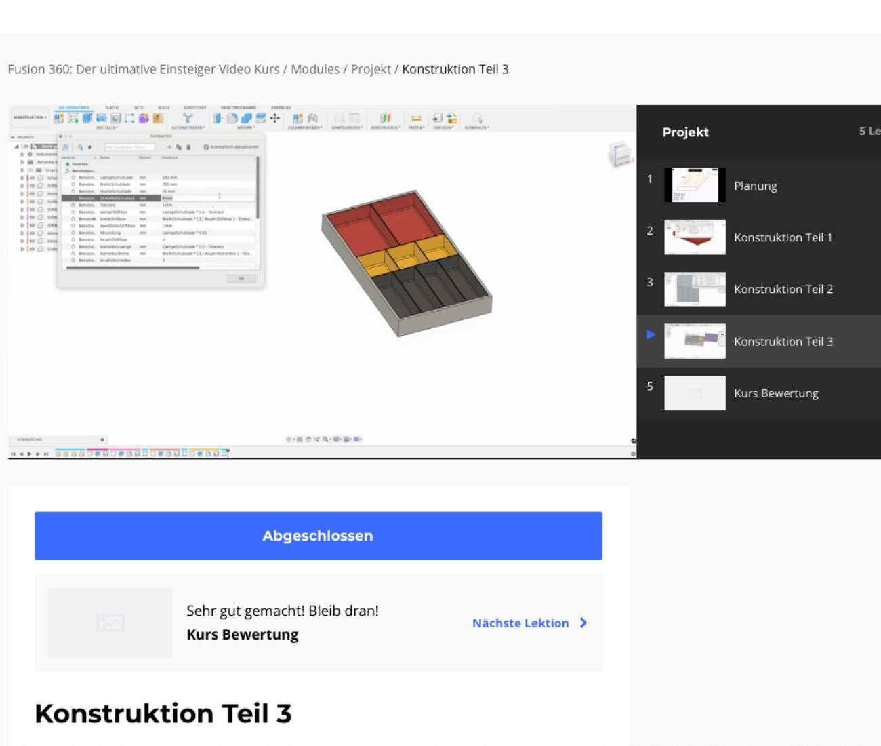
Task: Expand the first Dokument tree node arrow
Action: coord(22,155)
